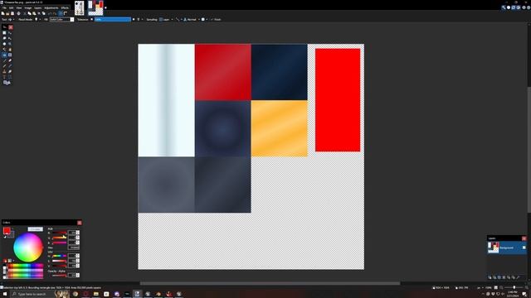Screen dimensions: 531x298
Task: Select the Paint Bucket tool
Action: [4, 55]
